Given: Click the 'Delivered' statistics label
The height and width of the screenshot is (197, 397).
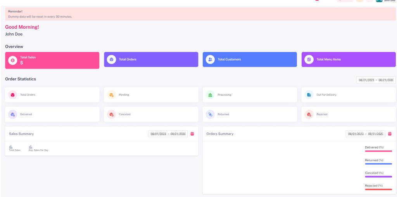Looking at the screenshot, I should click(26, 114).
